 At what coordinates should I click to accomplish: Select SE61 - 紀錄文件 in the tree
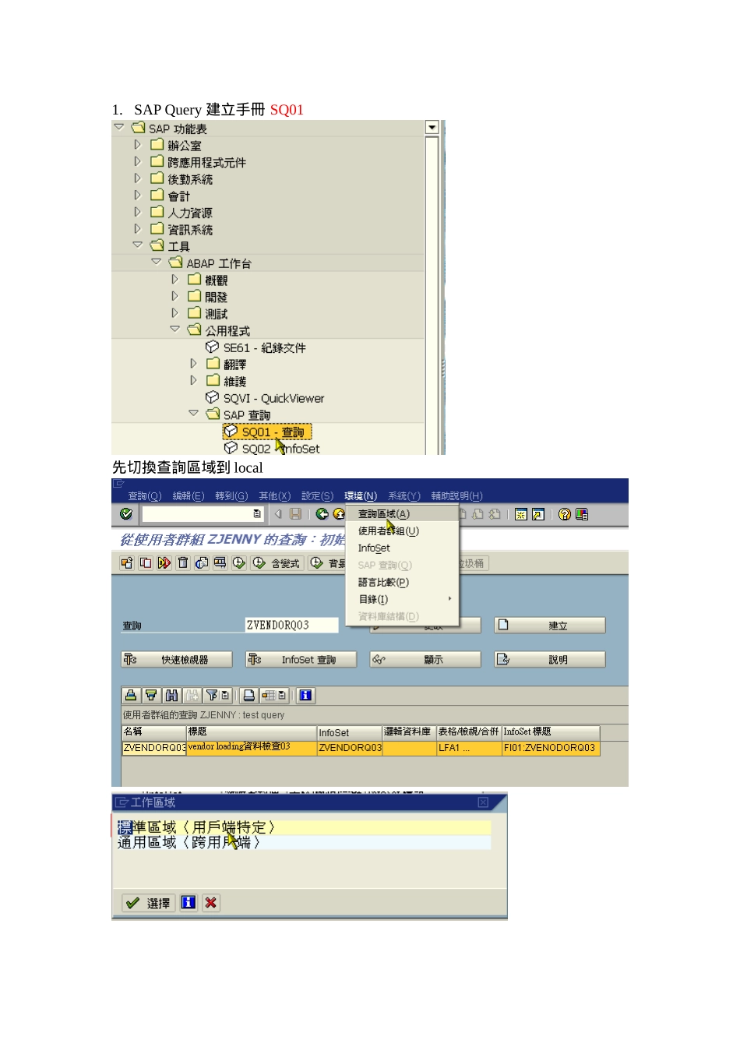click(x=255, y=347)
